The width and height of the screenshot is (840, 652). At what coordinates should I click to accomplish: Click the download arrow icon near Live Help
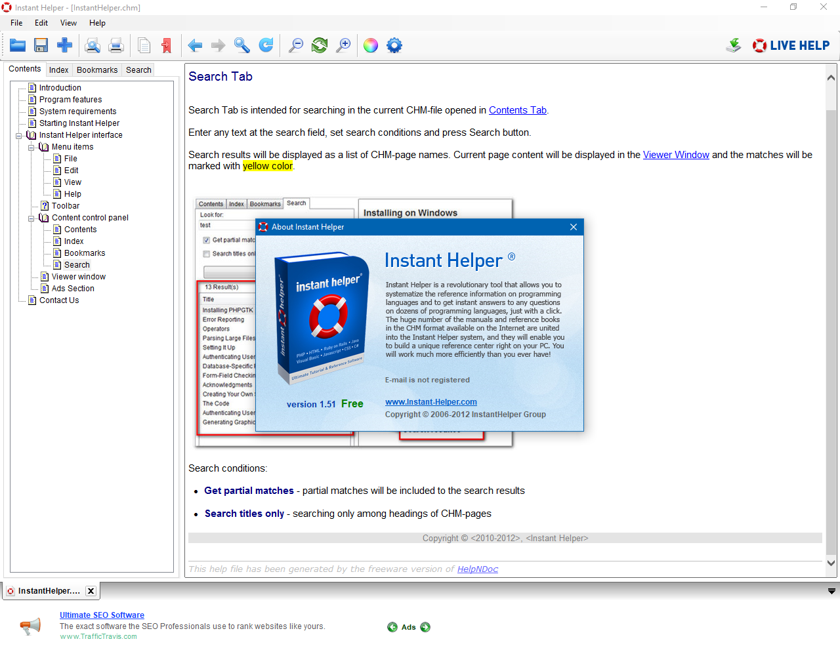tap(734, 45)
